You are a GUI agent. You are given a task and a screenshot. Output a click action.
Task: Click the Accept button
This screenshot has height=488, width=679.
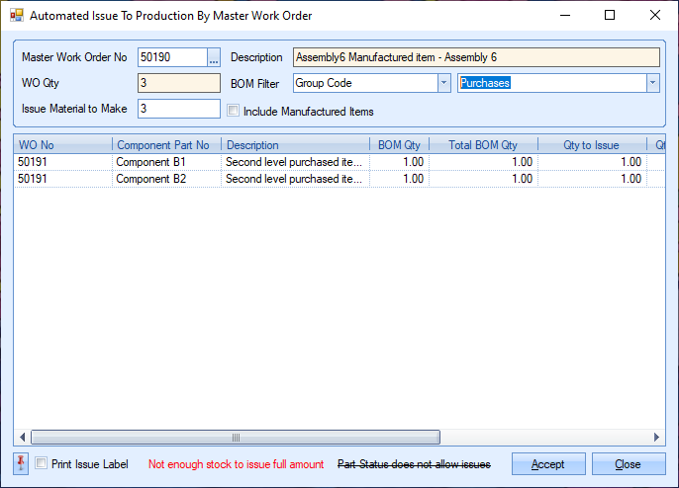click(547, 464)
